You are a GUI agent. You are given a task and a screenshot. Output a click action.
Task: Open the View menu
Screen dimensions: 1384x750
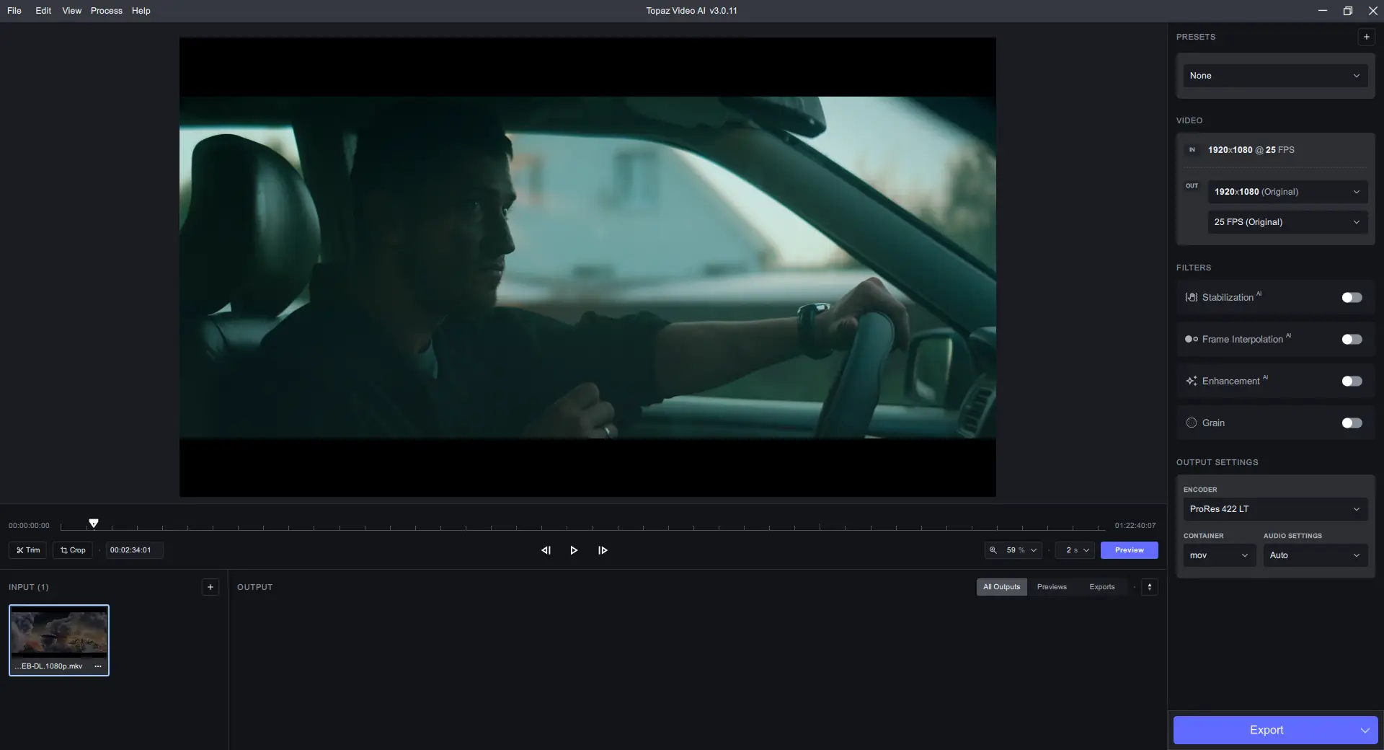tap(71, 11)
